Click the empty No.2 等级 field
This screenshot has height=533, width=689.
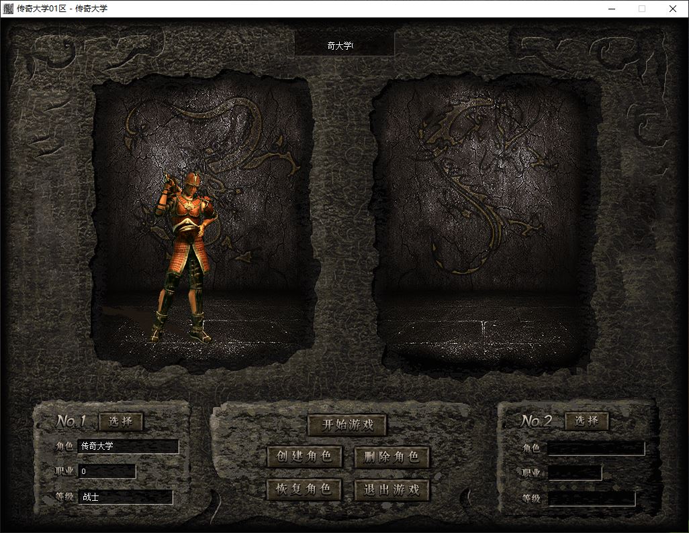591,499
